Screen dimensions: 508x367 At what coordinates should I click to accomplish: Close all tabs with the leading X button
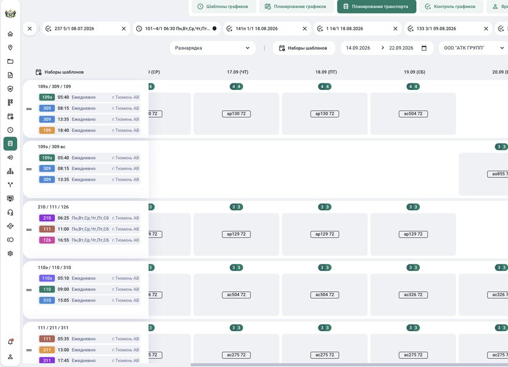30,29
